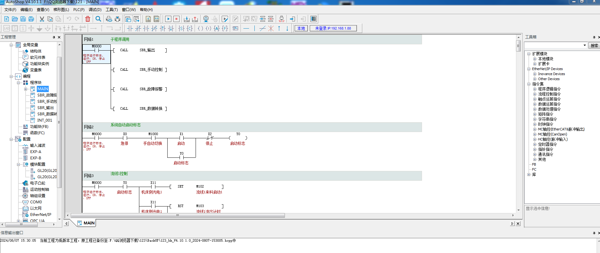600x253 pixels.
Task: Click the scissors Cut icon
Action: coord(42,19)
